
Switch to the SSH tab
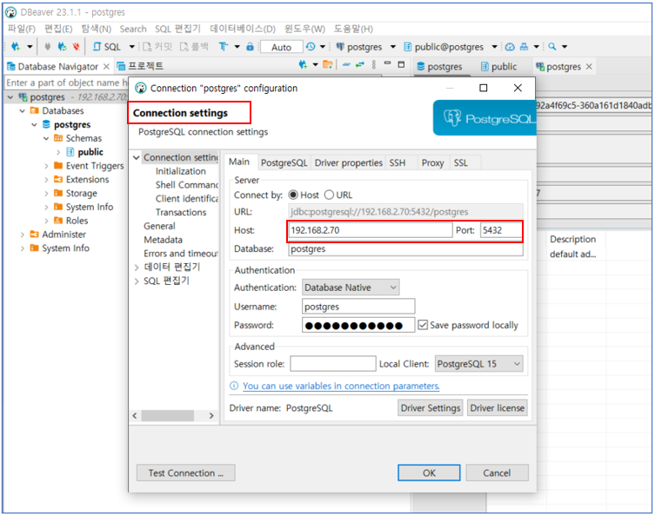(x=398, y=162)
